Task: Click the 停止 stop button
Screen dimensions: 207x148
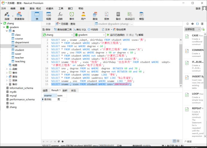Action: click(130, 35)
